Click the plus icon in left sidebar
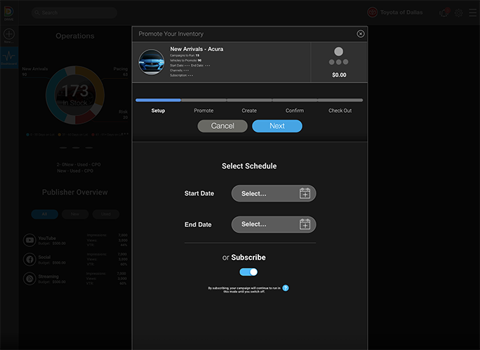The width and height of the screenshot is (480, 350). [9, 34]
